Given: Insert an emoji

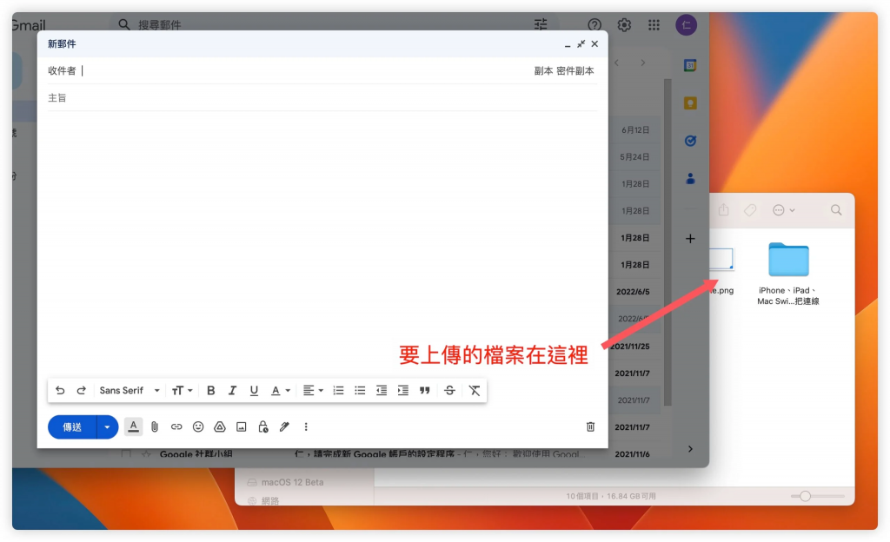Looking at the screenshot, I should [x=198, y=426].
